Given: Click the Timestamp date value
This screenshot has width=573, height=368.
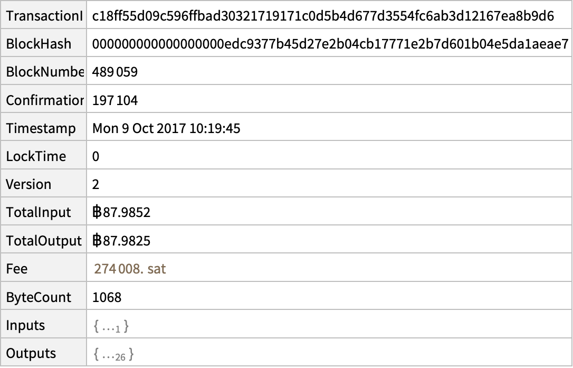Looking at the screenshot, I should click(x=166, y=128).
